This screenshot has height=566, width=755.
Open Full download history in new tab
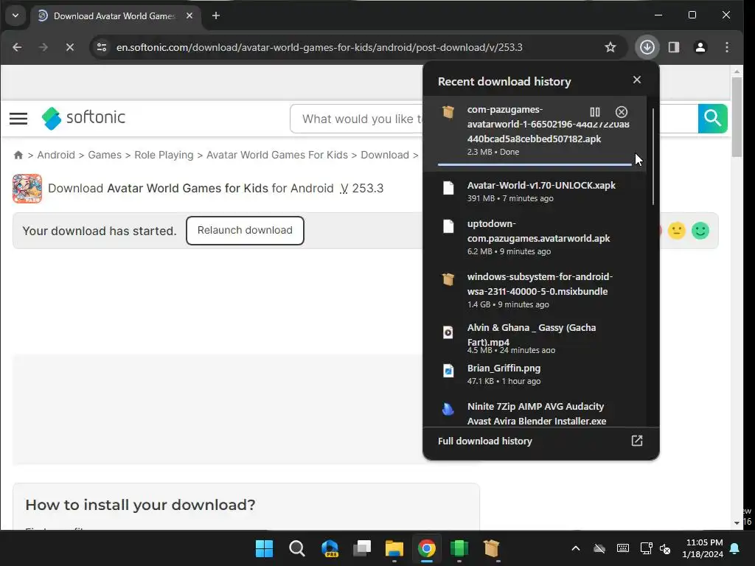636,441
